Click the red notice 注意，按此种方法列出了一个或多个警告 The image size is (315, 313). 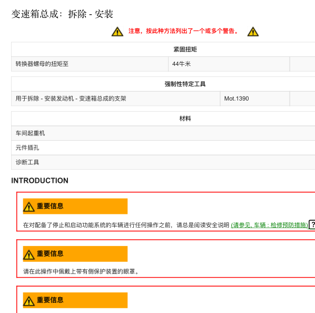(x=183, y=31)
